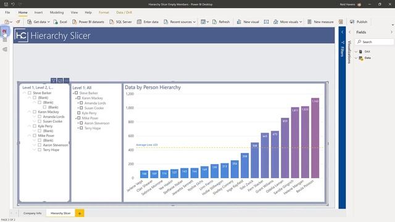Check Mike Poser in the left hierarchy slicer

[x=35, y=136]
